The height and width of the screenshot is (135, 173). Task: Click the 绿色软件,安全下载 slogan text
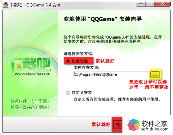(x=30, y=101)
